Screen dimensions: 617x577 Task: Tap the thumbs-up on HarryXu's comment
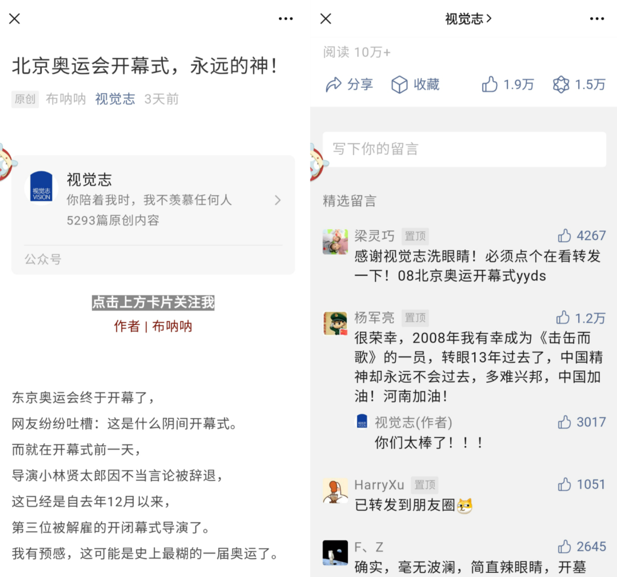tap(564, 484)
